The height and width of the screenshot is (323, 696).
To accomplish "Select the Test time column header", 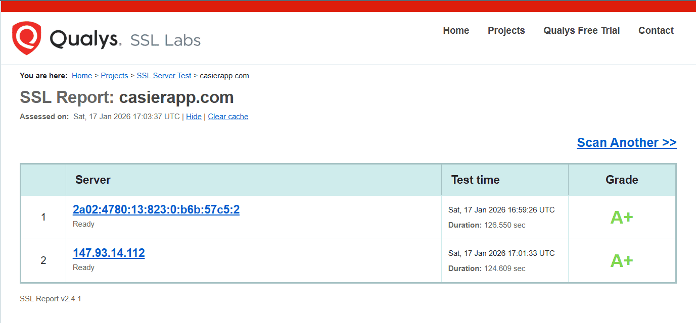I will coord(475,180).
